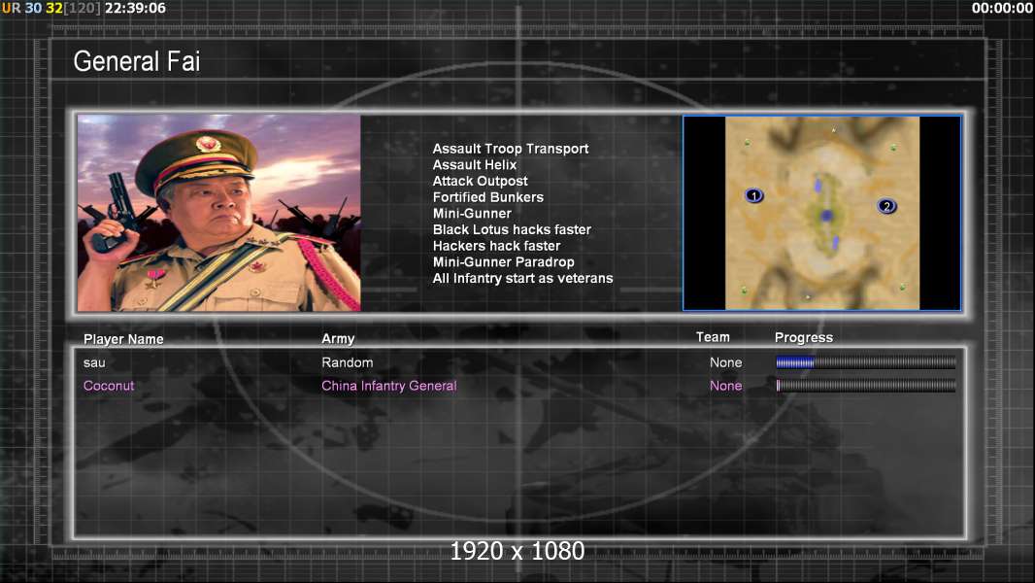Click the green supply marker at bottom-left of map
The height and width of the screenshot is (583, 1035).
click(x=745, y=290)
